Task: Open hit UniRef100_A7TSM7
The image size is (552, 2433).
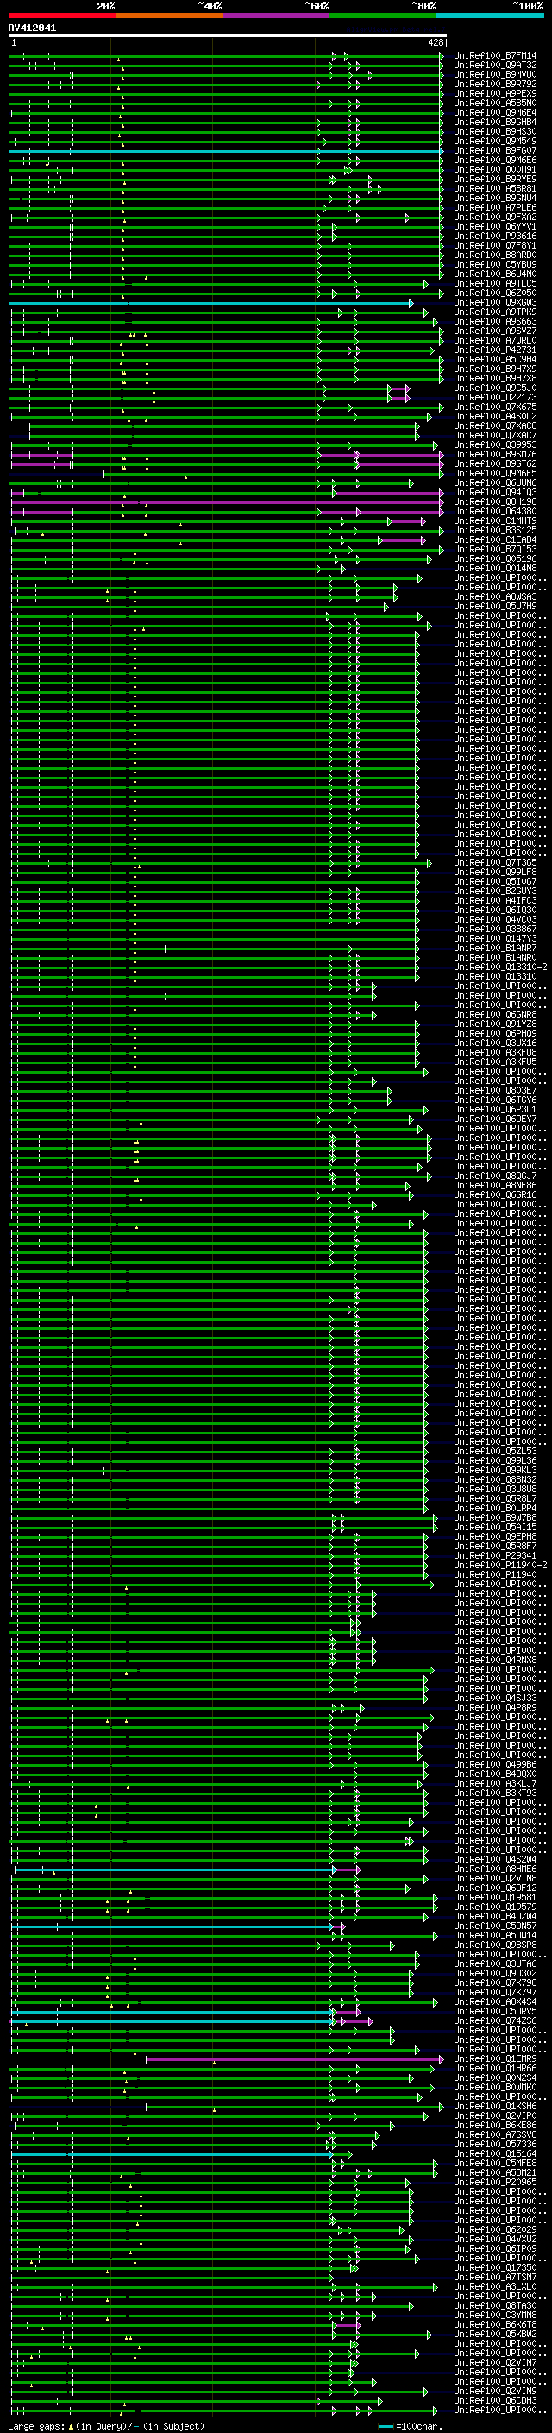Action: tap(495, 2276)
